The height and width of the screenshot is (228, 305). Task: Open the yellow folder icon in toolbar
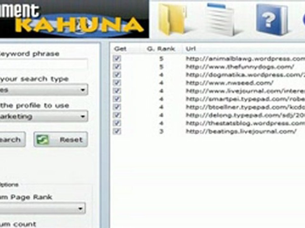[173, 19]
